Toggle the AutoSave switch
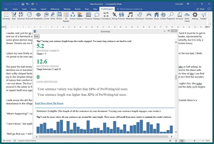The width and height of the screenshot is (214, 144). pyautogui.click(x=16, y=4)
